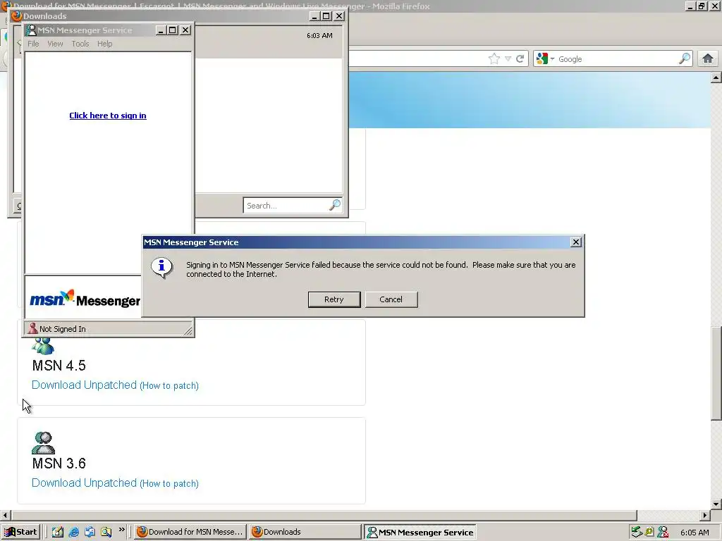Click the MSN 4.5 heading text
The height and width of the screenshot is (541, 722).
[x=59, y=366]
